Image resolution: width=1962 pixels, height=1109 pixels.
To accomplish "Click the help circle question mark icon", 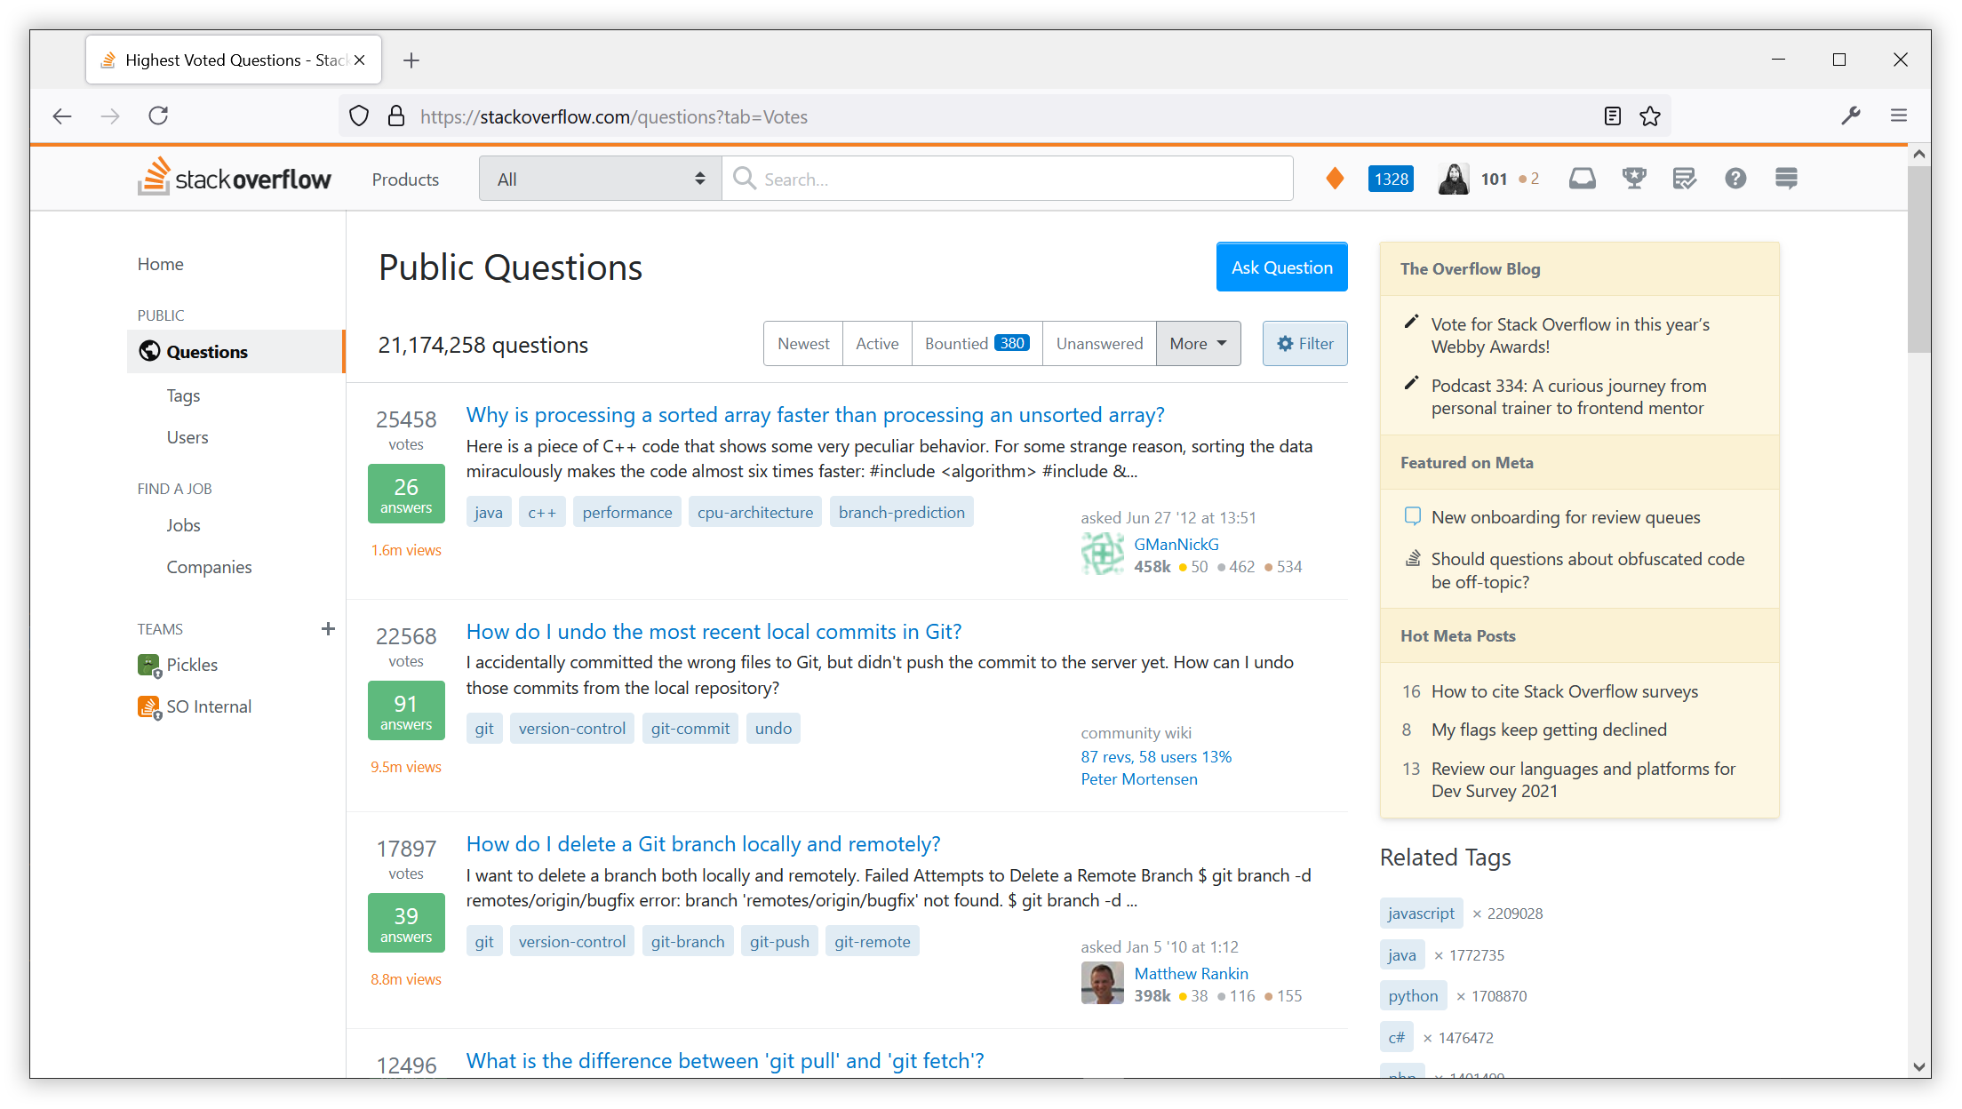I will [x=1735, y=178].
